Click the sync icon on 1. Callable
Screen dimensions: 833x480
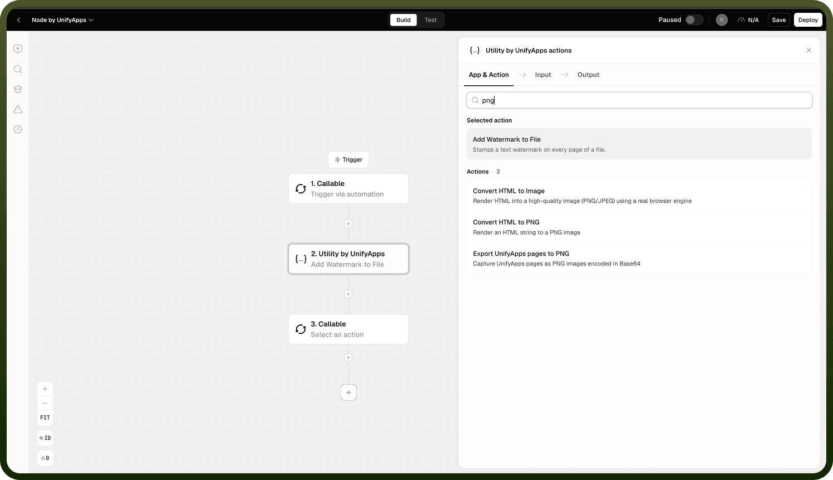[301, 189]
